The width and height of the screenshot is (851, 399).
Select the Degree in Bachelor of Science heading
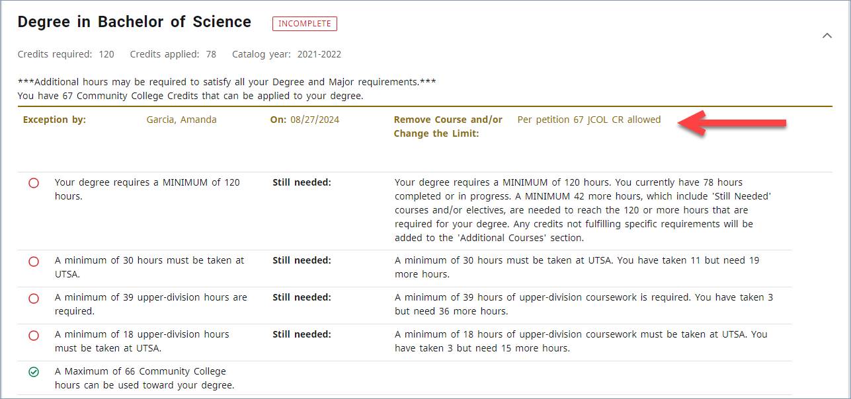pyautogui.click(x=134, y=22)
